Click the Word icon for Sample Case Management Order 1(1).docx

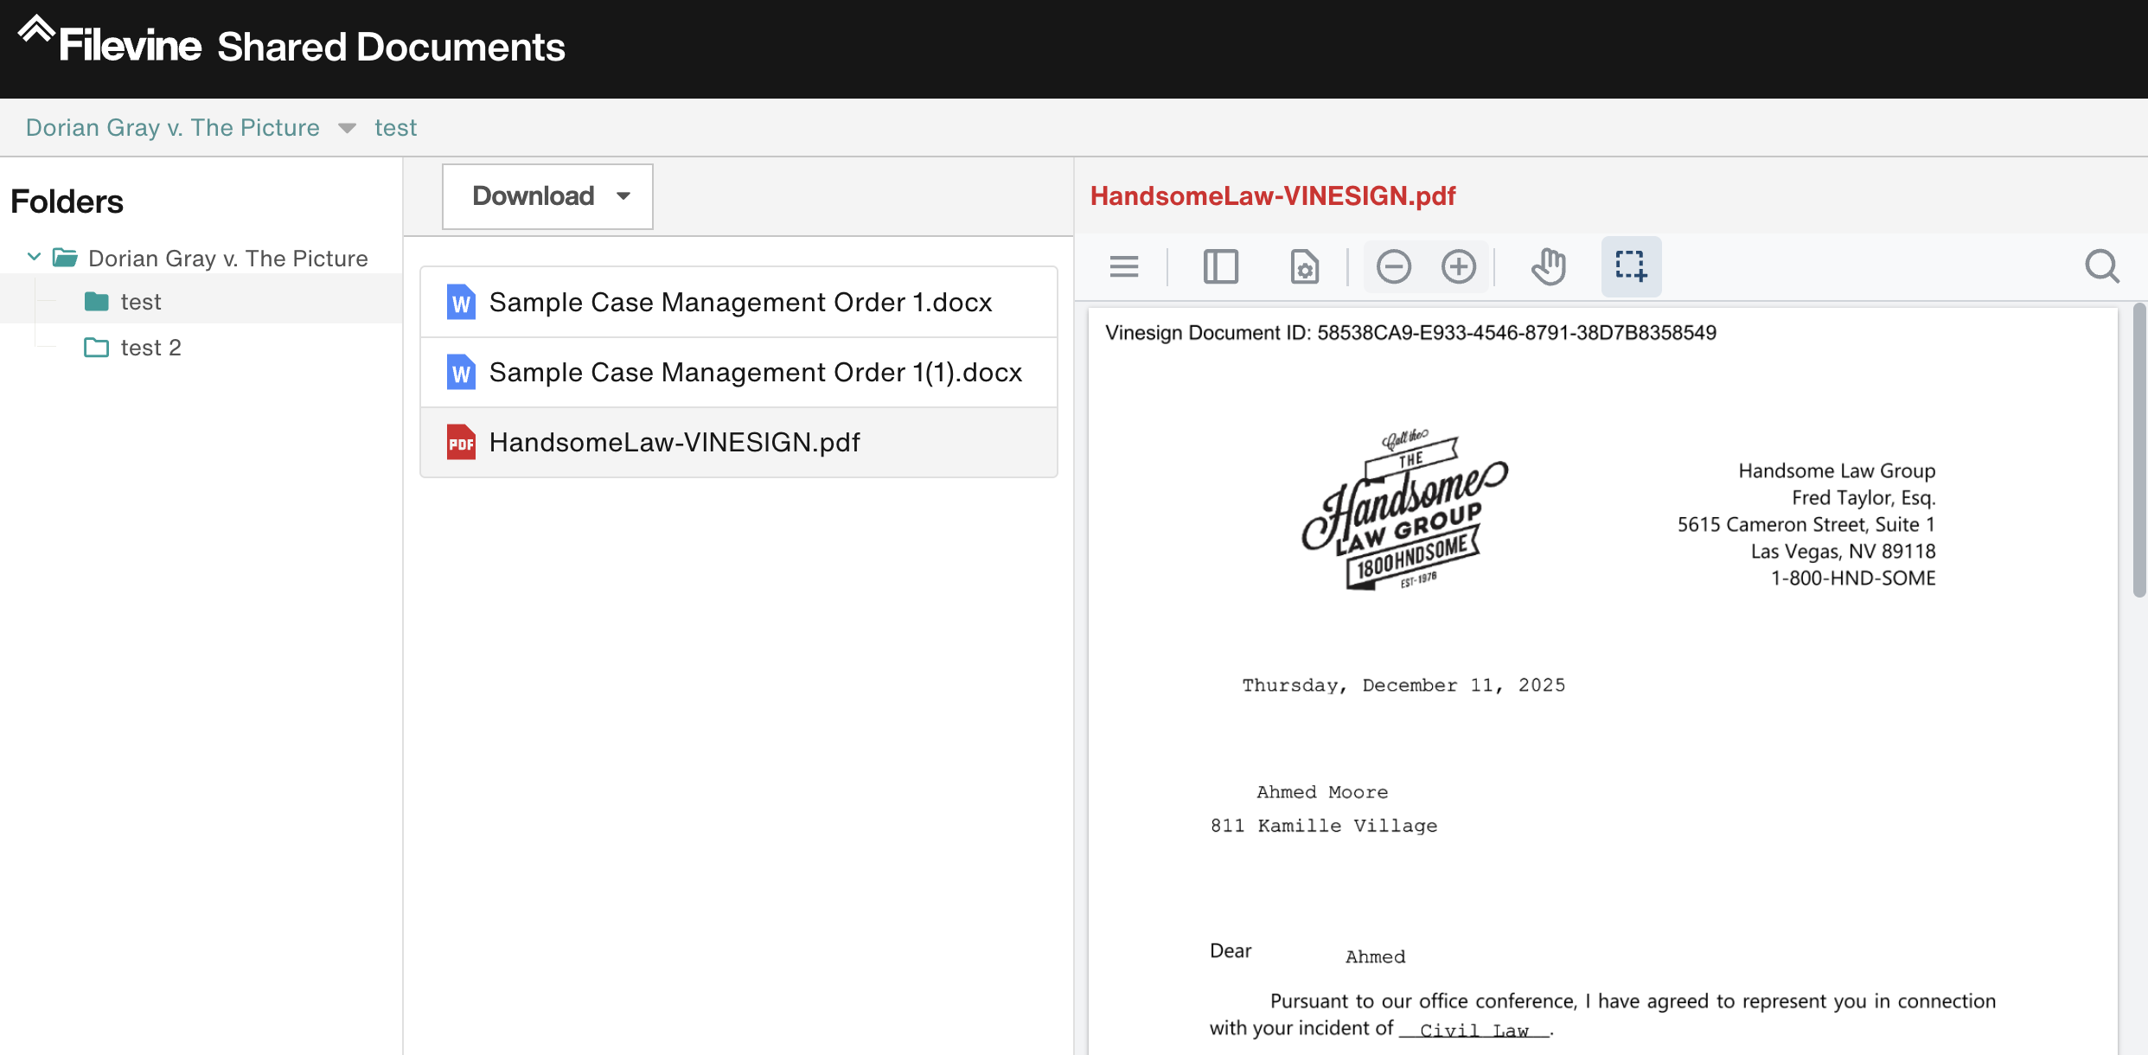tap(461, 372)
